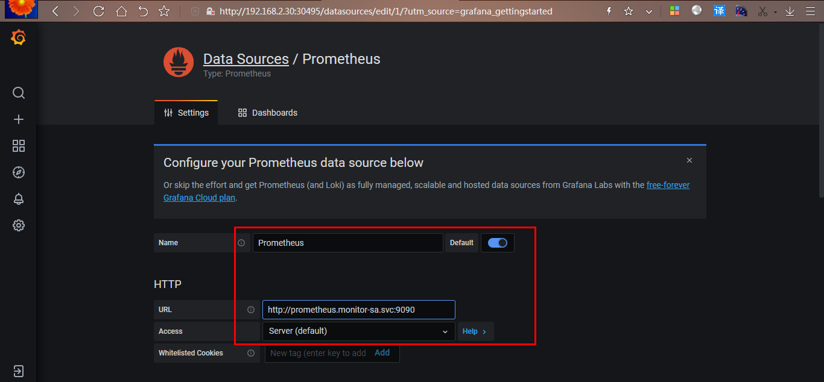Viewport: 824px width, 382px height.
Task: Open the Dashboards grid icon in the sidebar
Action: (x=19, y=146)
